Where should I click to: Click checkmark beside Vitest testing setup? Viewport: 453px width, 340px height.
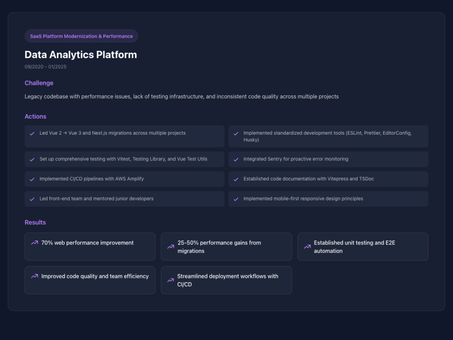click(32, 160)
